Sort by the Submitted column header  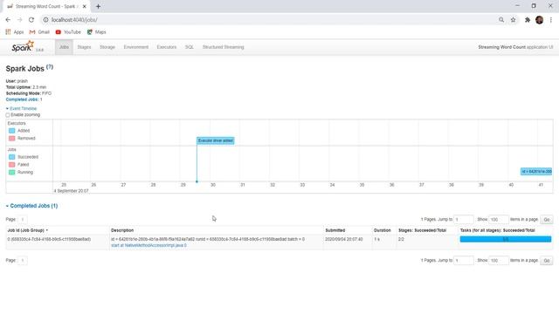[335, 230]
